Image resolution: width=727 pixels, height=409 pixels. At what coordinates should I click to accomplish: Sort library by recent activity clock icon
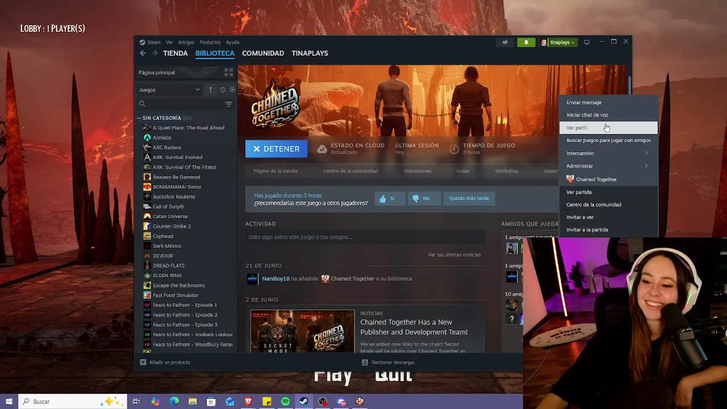tap(223, 90)
